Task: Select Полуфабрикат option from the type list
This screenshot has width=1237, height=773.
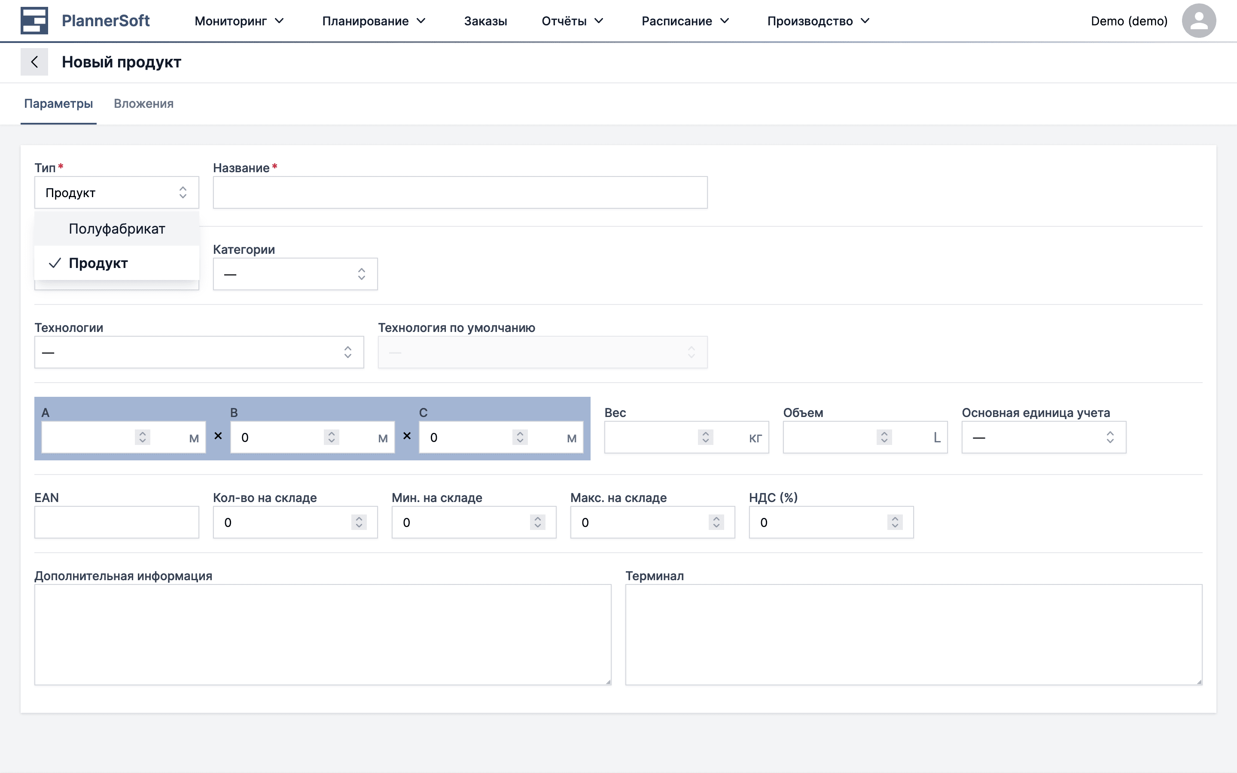Action: (x=116, y=228)
